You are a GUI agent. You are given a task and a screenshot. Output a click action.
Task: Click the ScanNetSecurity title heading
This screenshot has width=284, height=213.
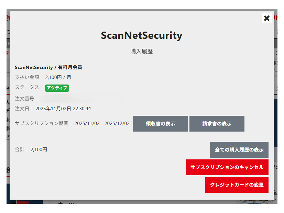click(141, 35)
